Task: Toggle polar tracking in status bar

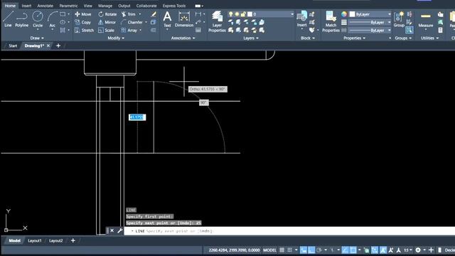Action: tap(319, 250)
